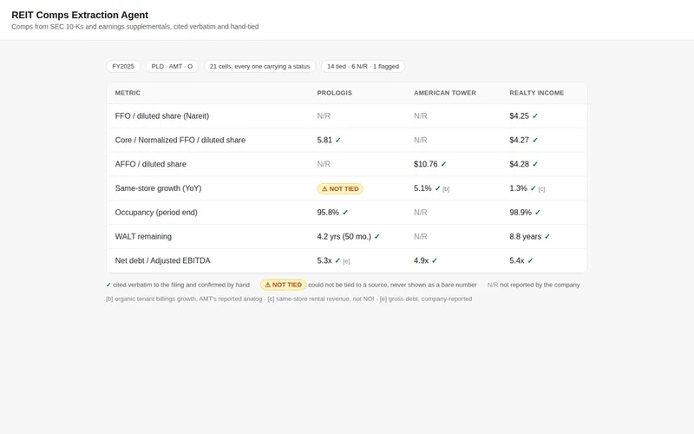Click the [e] gross debt, company-reported footnote
694x434 pixels.
click(x=426, y=299)
